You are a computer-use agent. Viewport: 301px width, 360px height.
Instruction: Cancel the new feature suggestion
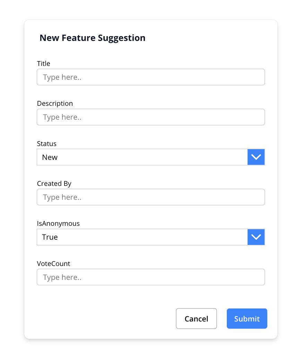[x=196, y=319]
